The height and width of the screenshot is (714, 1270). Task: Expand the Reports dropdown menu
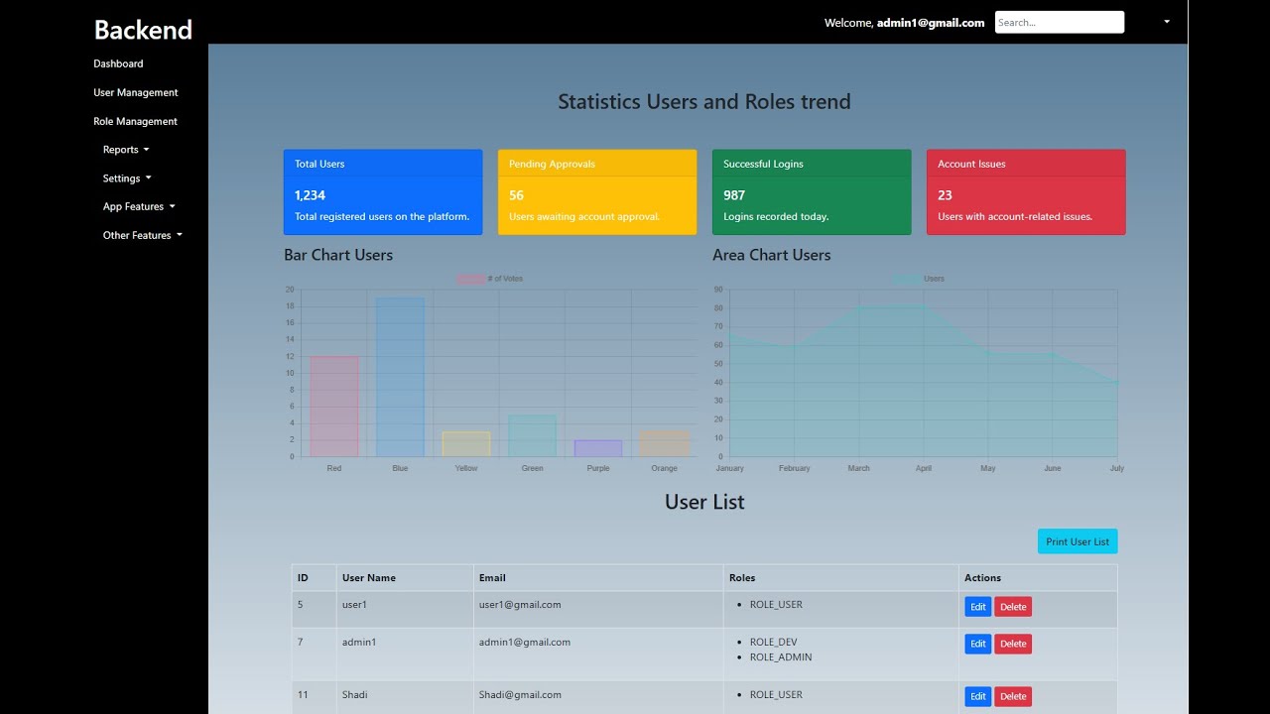126,150
